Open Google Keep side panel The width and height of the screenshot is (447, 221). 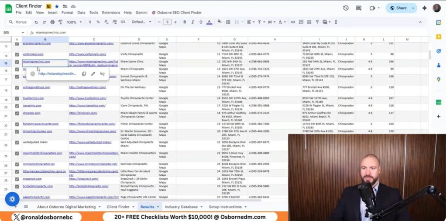[439, 37]
